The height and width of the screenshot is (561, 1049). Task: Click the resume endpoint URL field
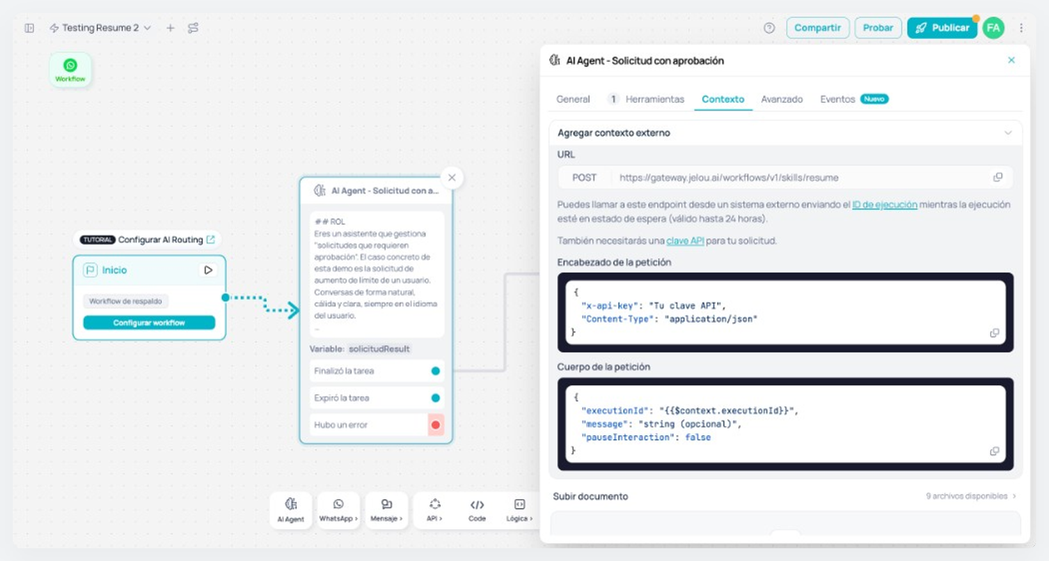pyautogui.click(x=785, y=178)
